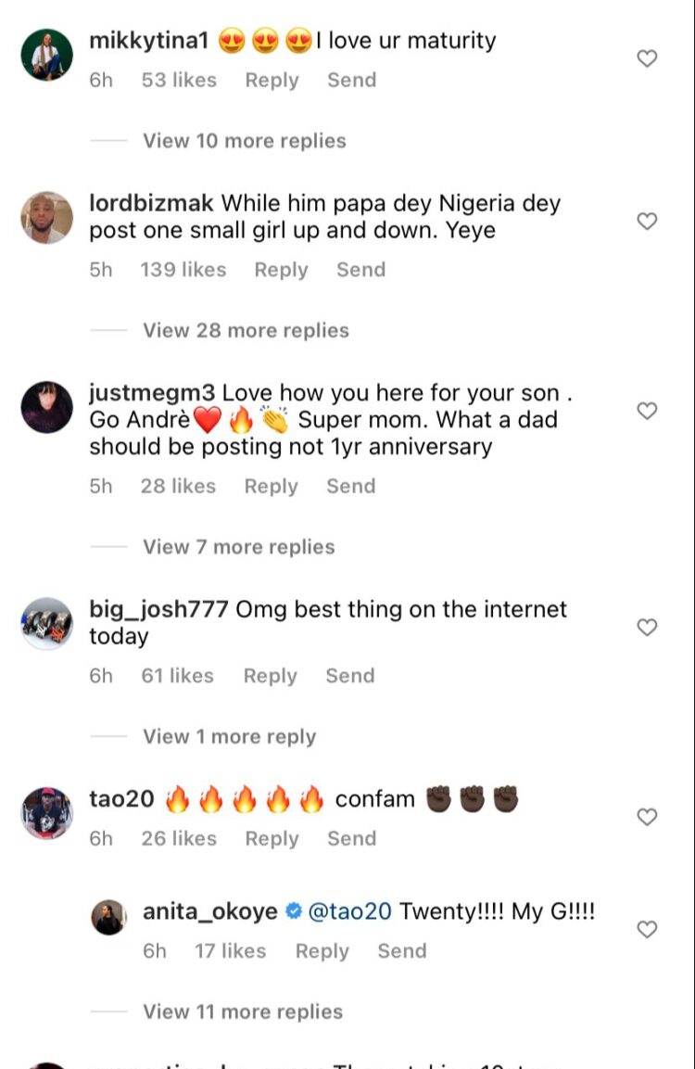Tap justmegm3's profile avatar
695x1069 pixels.
[x=46, y=407]
